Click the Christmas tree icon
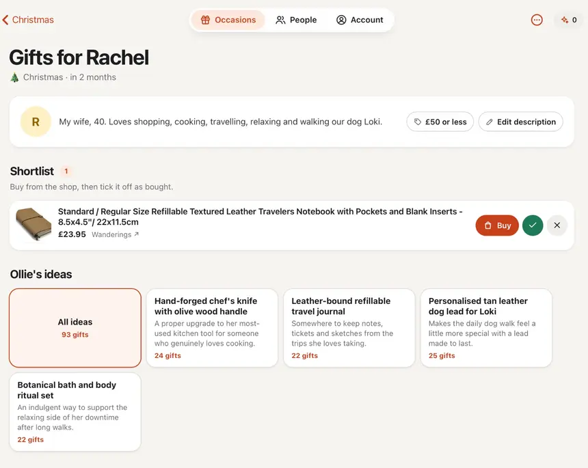This screenshot has height=468, width=588. 14,78
